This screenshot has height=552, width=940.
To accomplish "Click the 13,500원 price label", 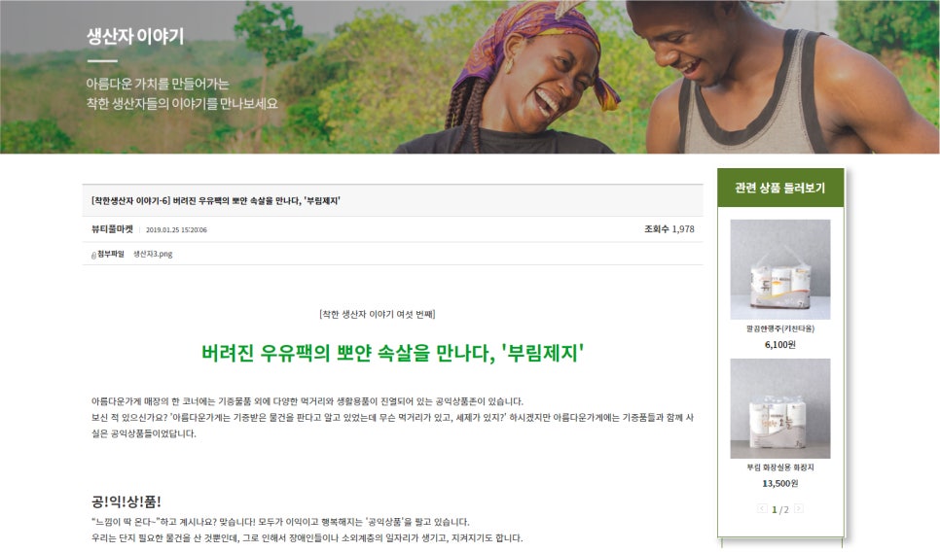I will pos(780,483).
